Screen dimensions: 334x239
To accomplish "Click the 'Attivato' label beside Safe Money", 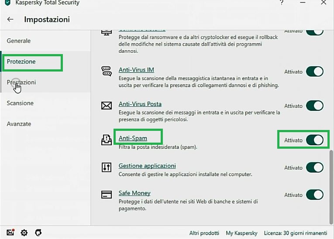I will pyautogui.click(x=293, y=195).
